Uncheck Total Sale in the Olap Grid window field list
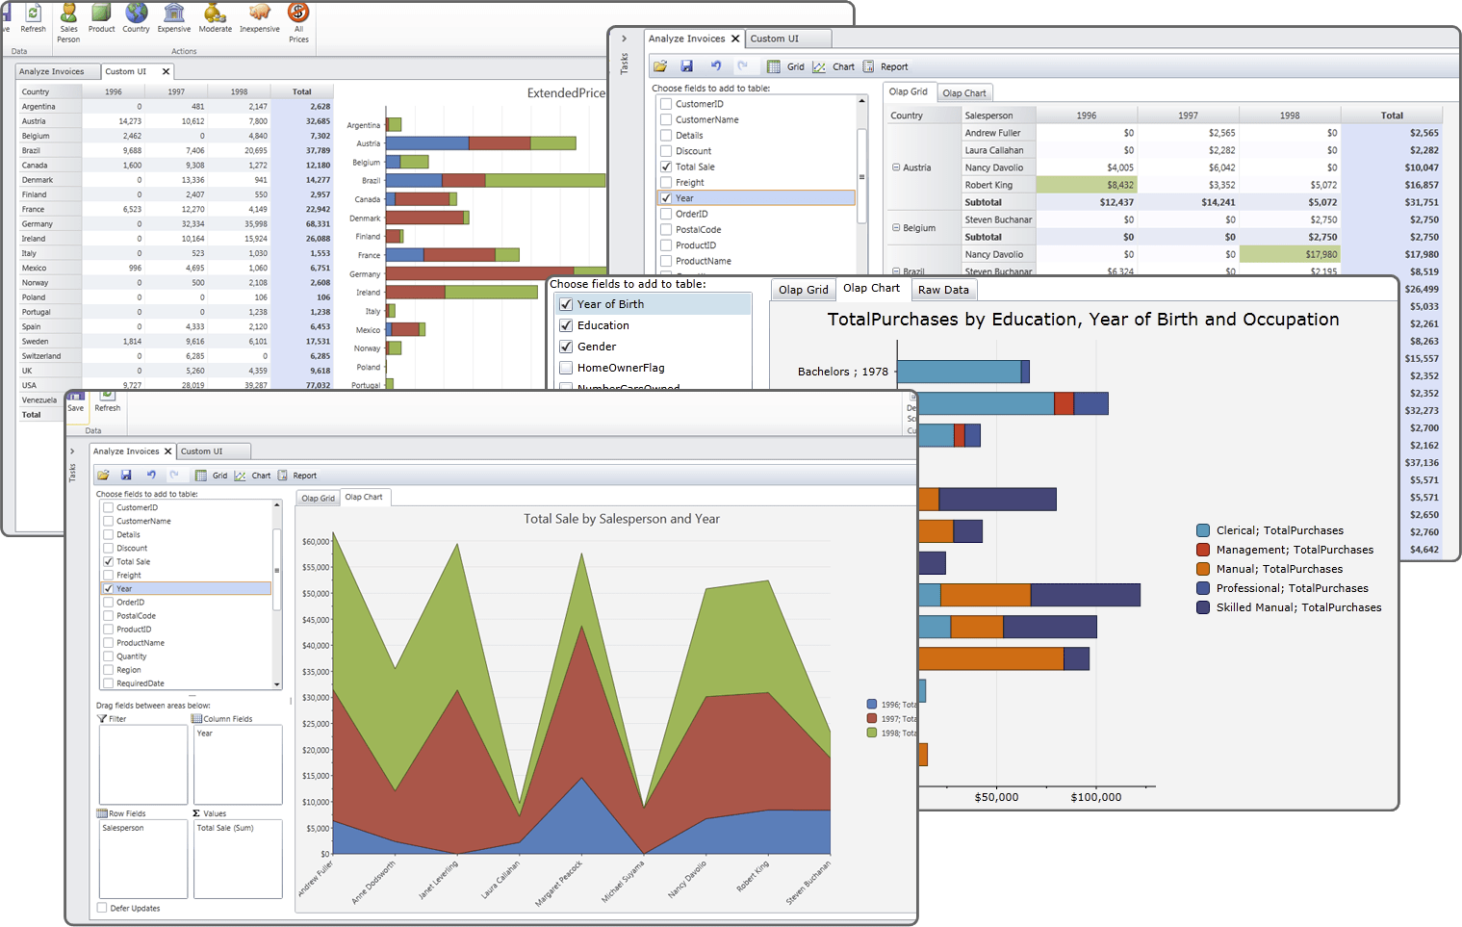1462x927 pixels. point(666,167)
